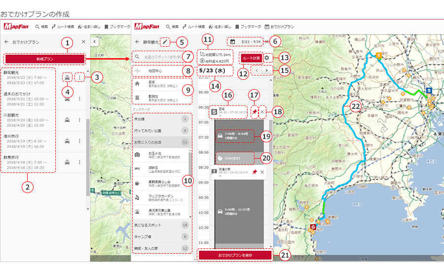This screenshot has width=444, height=266.
Task: Open car route icon for 群馬旅行 plan
Action: click(67, 162)
